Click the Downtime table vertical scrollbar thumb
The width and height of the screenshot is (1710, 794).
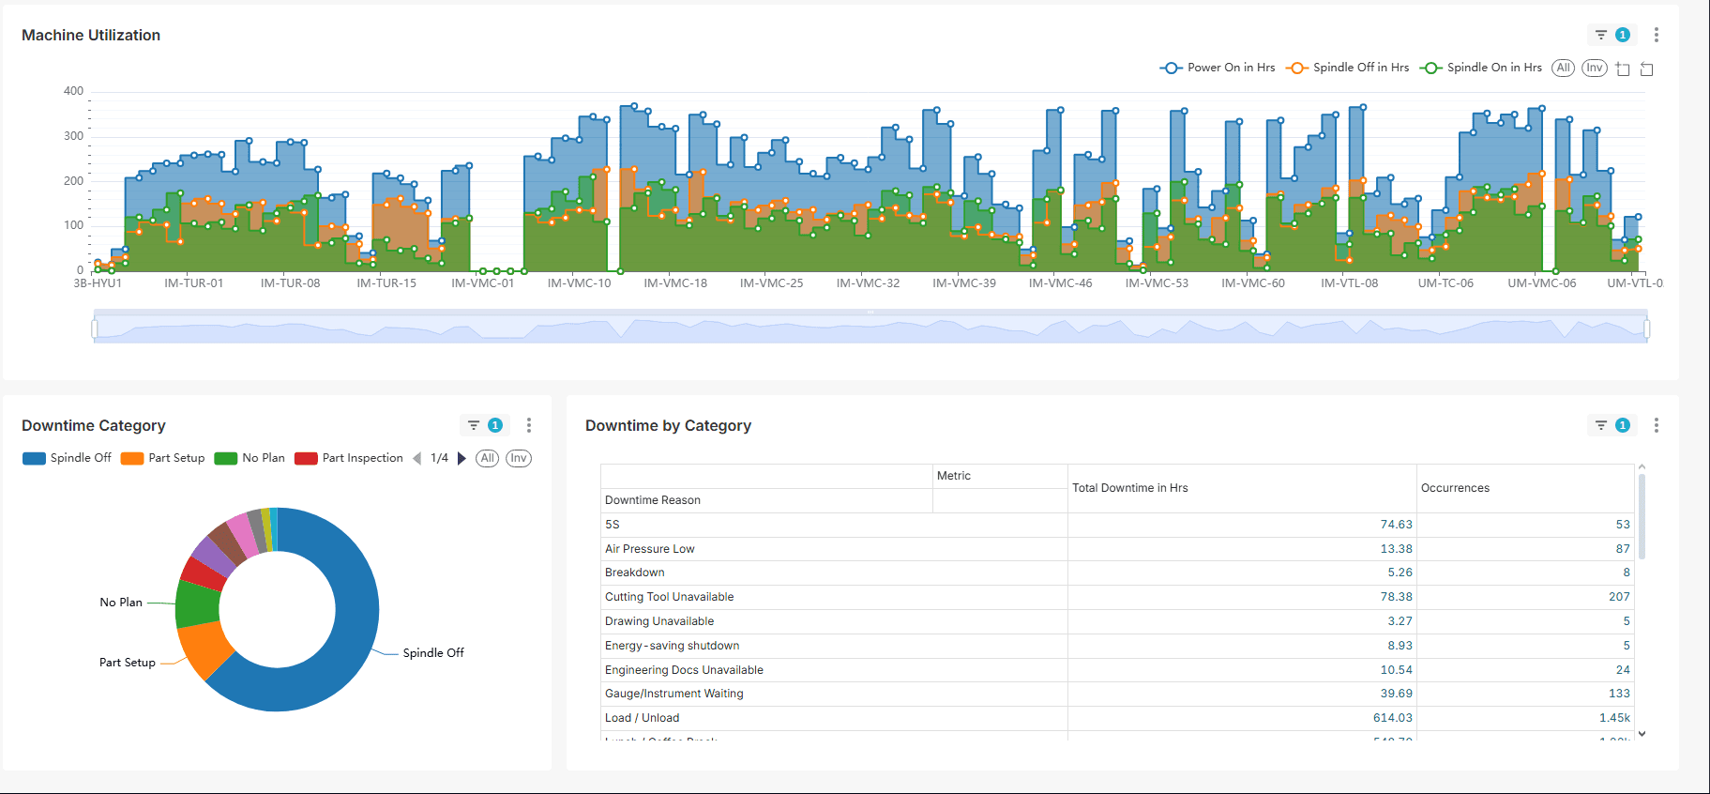point(1642,516)
